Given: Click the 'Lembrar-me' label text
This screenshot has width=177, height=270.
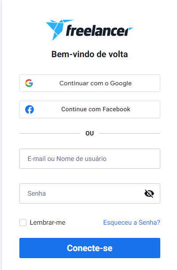Looking at the screenshot, I should click(48, 223).
